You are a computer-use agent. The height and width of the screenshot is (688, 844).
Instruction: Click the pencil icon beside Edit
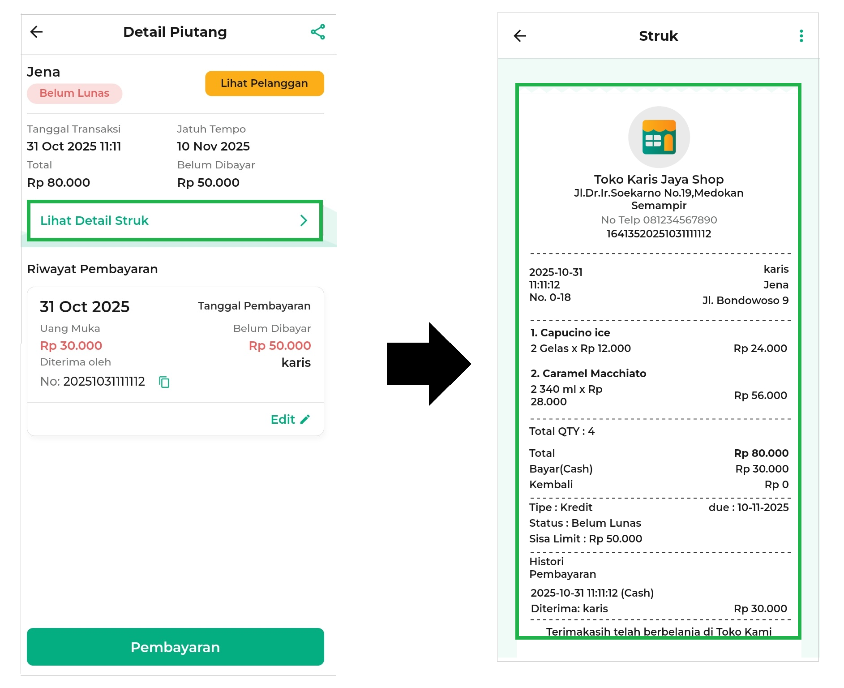305,419
